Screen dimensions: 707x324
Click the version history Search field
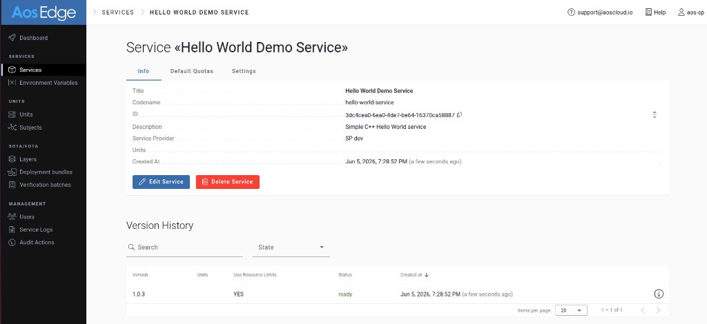[184, 247]
